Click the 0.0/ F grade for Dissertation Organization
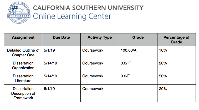199x110 pixels. coord(126,63)
